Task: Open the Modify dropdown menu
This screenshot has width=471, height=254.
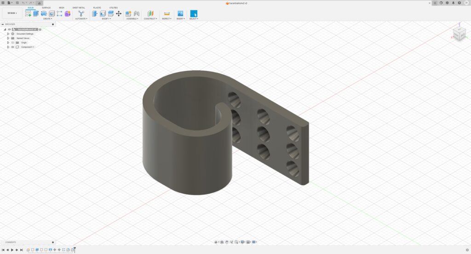Action: 106,19
